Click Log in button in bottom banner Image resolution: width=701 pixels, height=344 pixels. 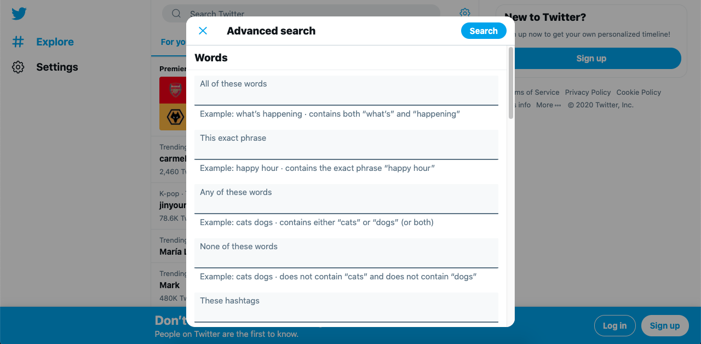click(614, 325)
